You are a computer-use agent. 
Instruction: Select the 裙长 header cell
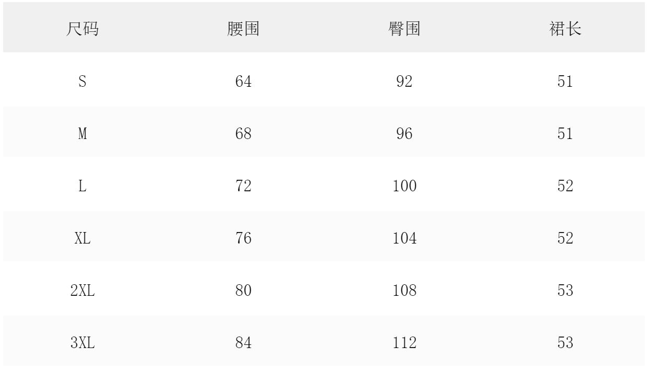click(x=565, y=30)
